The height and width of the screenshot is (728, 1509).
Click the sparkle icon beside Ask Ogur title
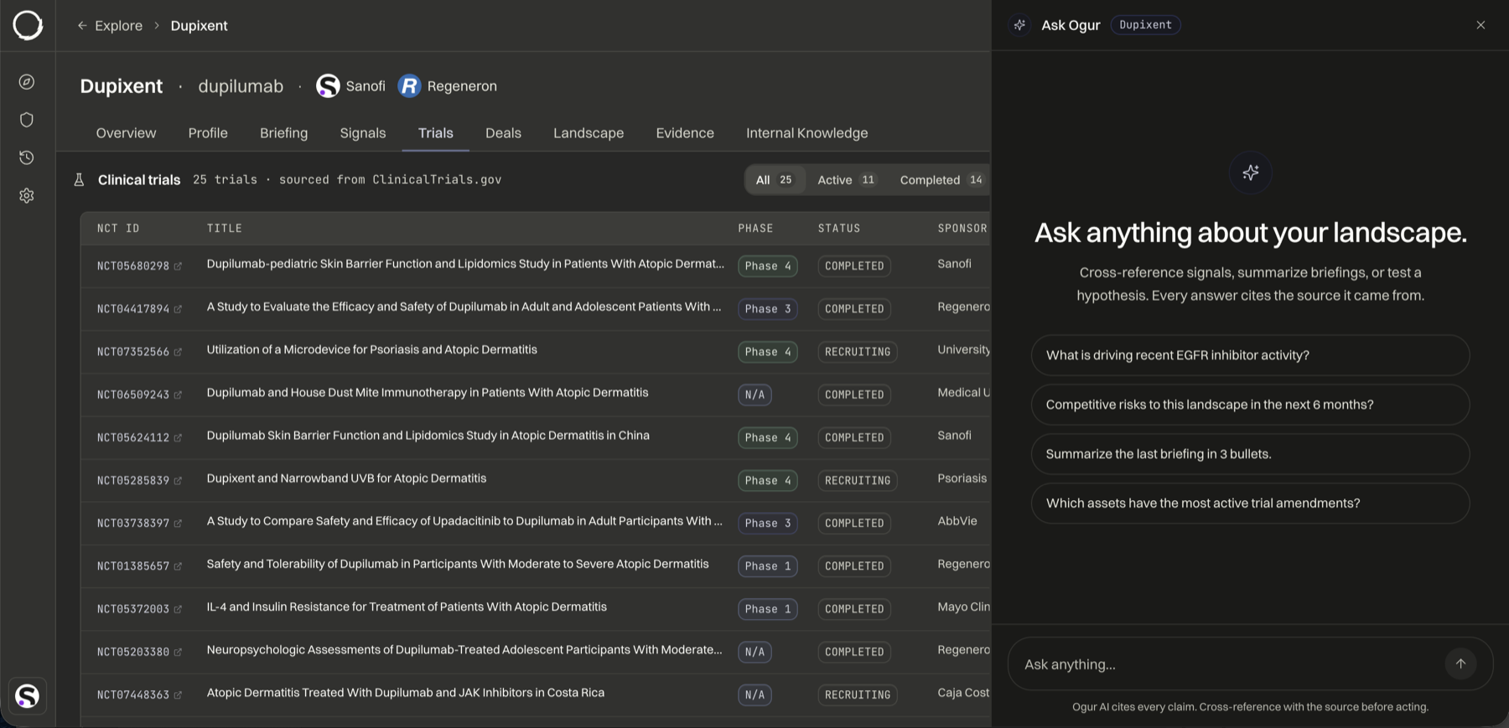point(1020,25)
